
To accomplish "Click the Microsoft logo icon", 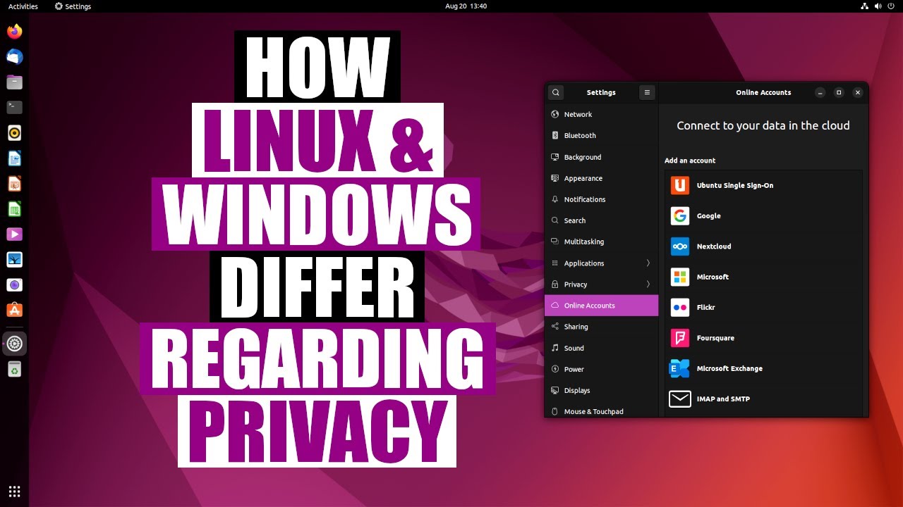I will [x=680, y=277].
